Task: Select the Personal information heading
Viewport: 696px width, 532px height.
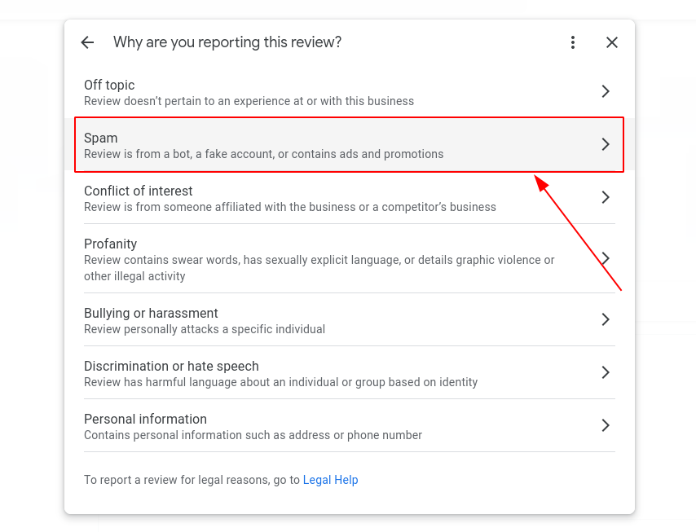Action: pos(145,419)
